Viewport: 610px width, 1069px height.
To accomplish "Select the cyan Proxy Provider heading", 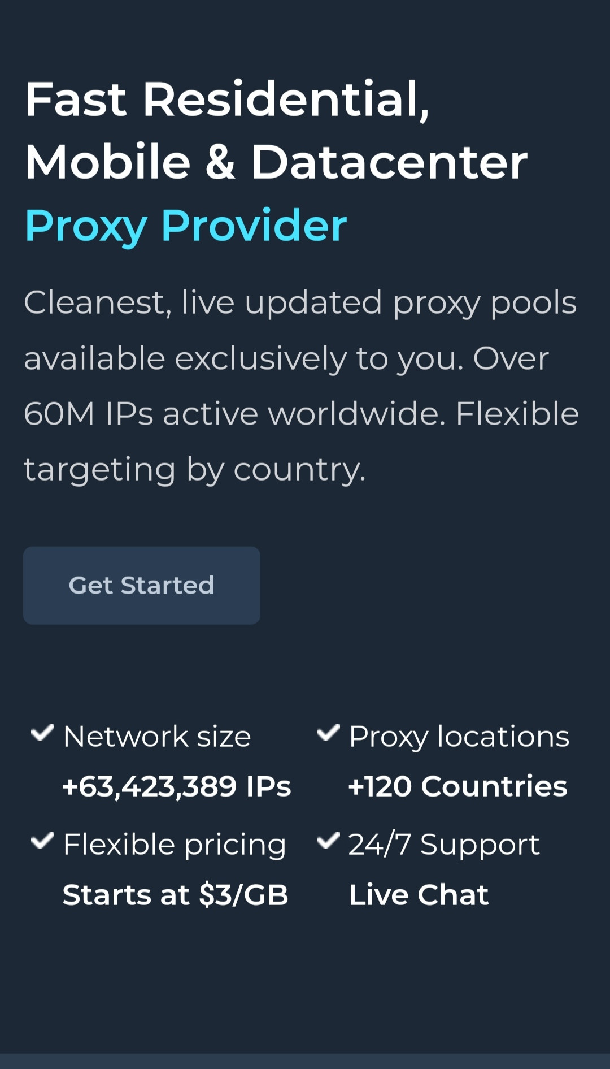I will (x=186, y=226).
